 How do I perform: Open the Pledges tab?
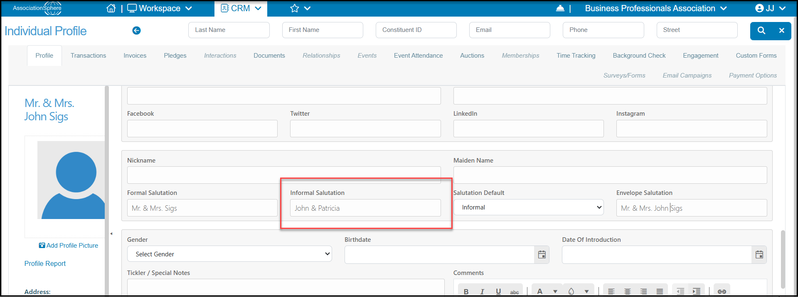175,56
